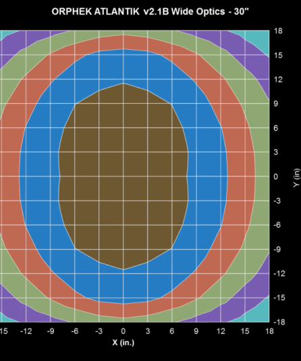
Task: Click the 0 tick on the X axis
Action: click(x=124, y=331)
